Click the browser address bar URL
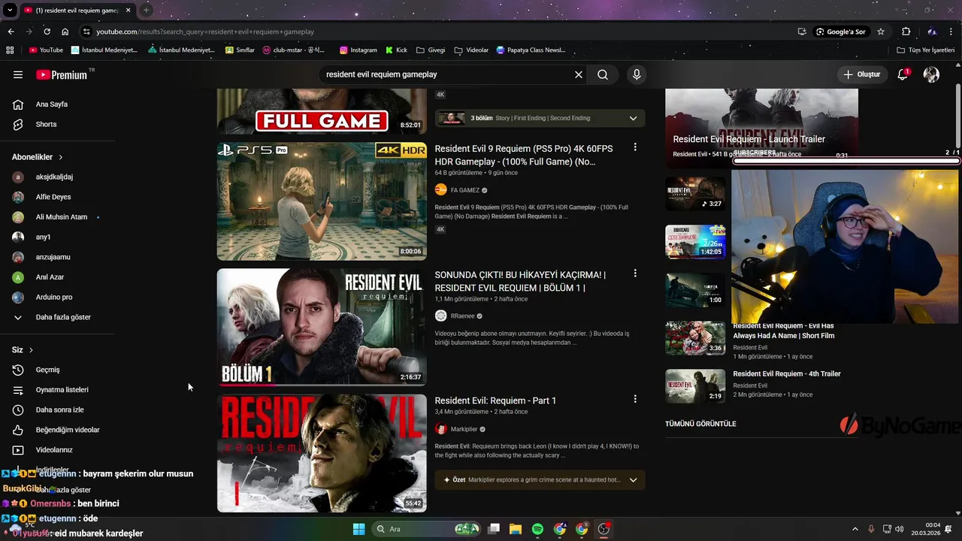This screenshot has width=962, height=541. (205, 32)
